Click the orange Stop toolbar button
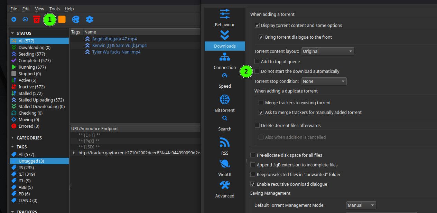The width and height of the screenshot is (437, 213). pos(62,20)
